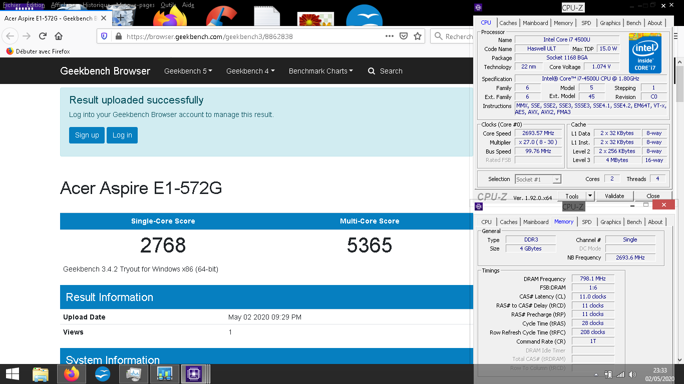Click the Tools button in CPU-Z
Image resolution: width=684 pixels, height=384 pixels.
tap(572, 196)
